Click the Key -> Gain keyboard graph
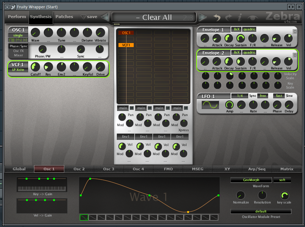This screenshot has width=305, height=227. click(x=42, y=184)
